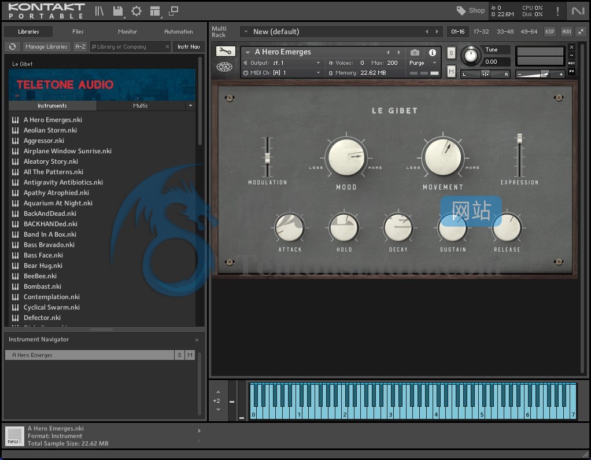Select Bass Bravado.nki in library list
The image size is (591, 460).
coord(49,245)
